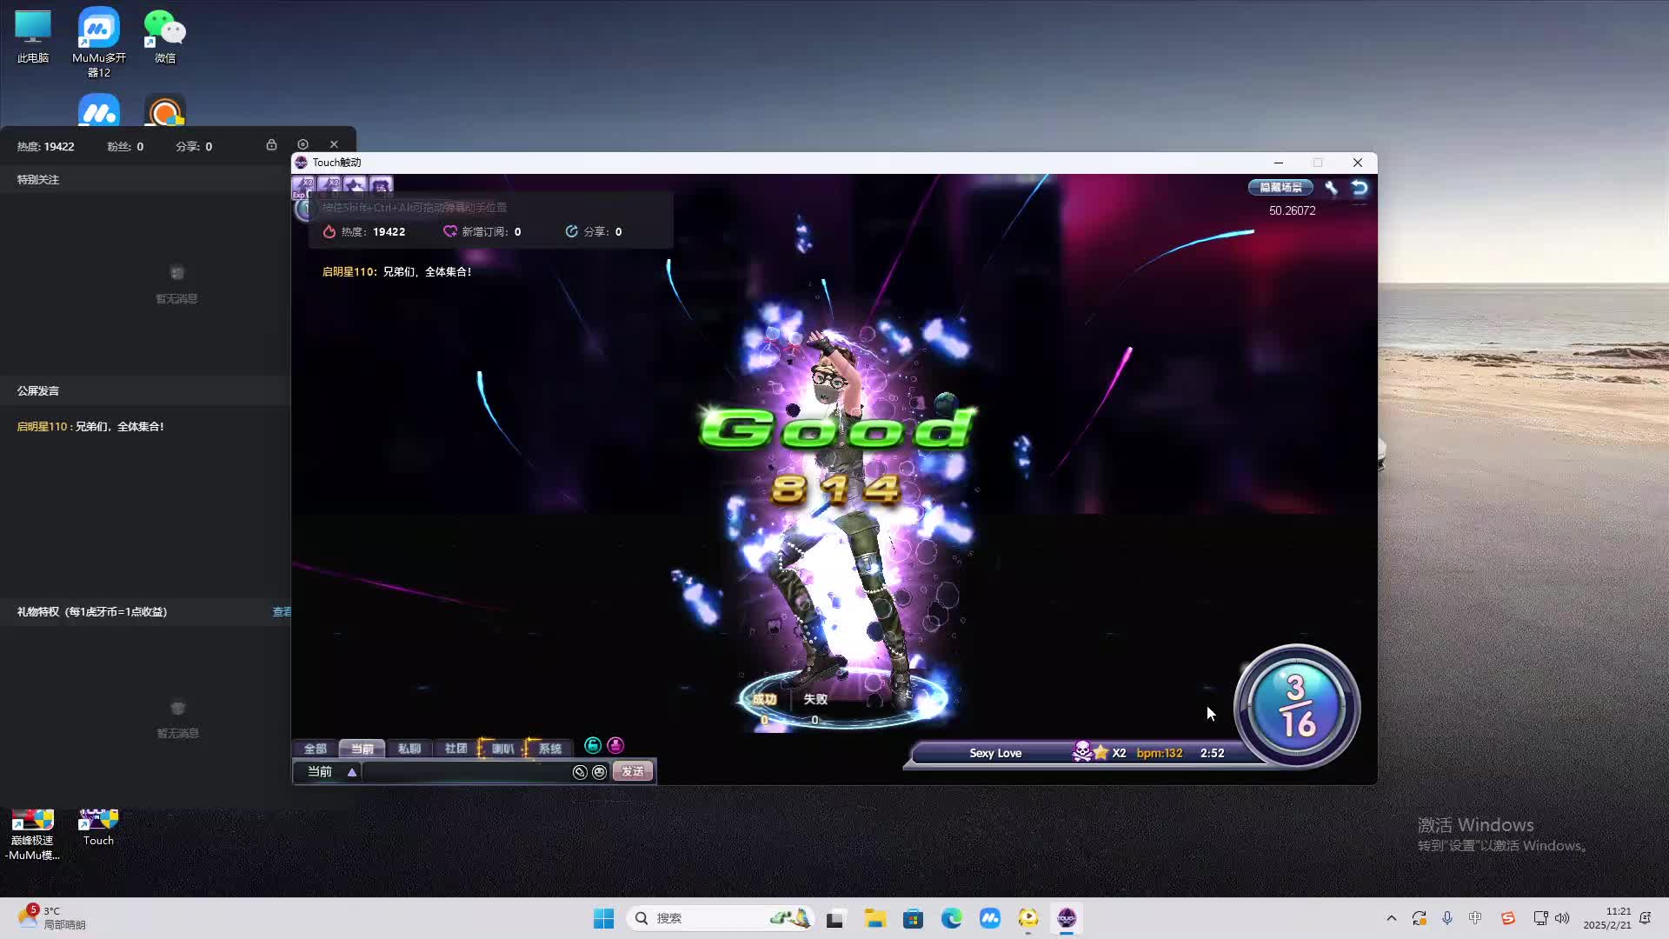Open the emoji picker in the chat bar
This screenshot has height=939, width=1669.
pos(599,772)
